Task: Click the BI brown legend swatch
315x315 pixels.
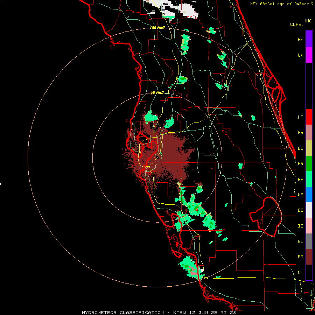Action: [309, 257]
